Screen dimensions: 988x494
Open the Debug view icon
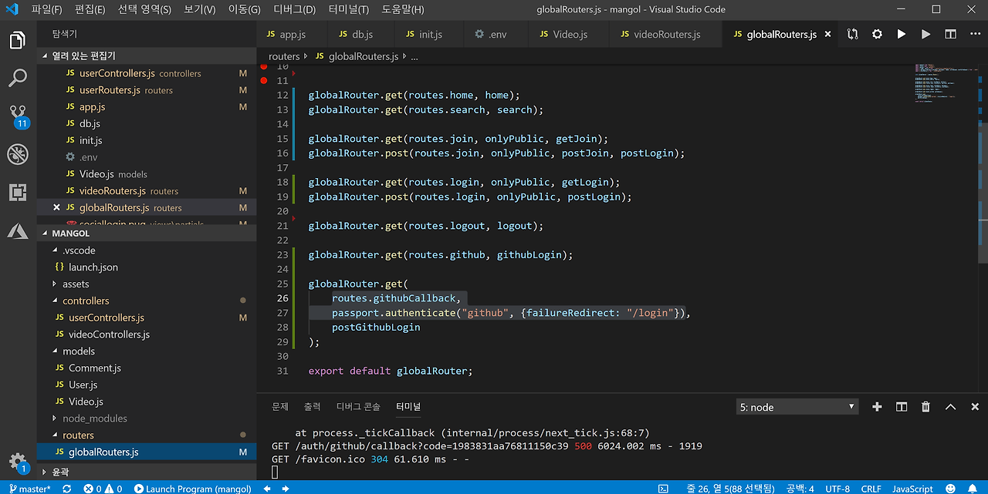coord(18,154)
